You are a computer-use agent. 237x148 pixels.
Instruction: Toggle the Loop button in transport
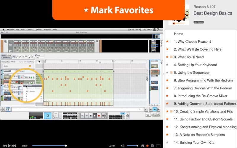click(x=123, y=113)
